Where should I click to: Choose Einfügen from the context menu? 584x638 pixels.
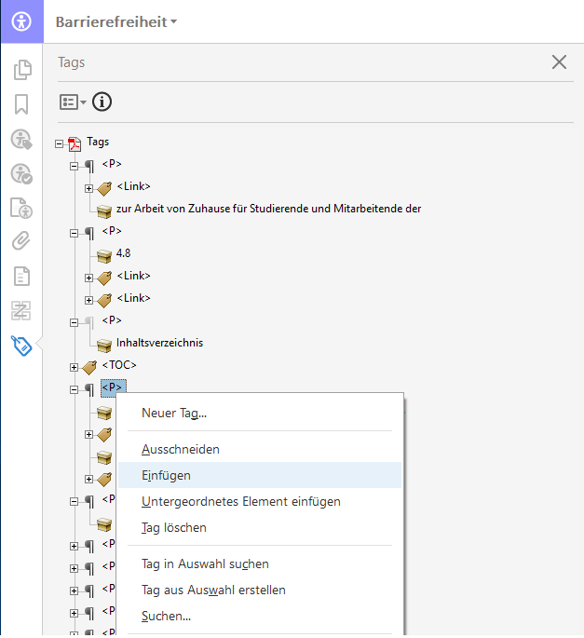(166, 475)
